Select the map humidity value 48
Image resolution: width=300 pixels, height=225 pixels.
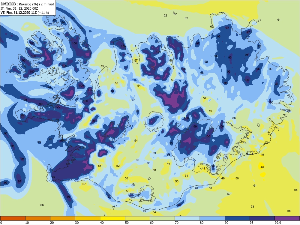click(x=203, y=169)
